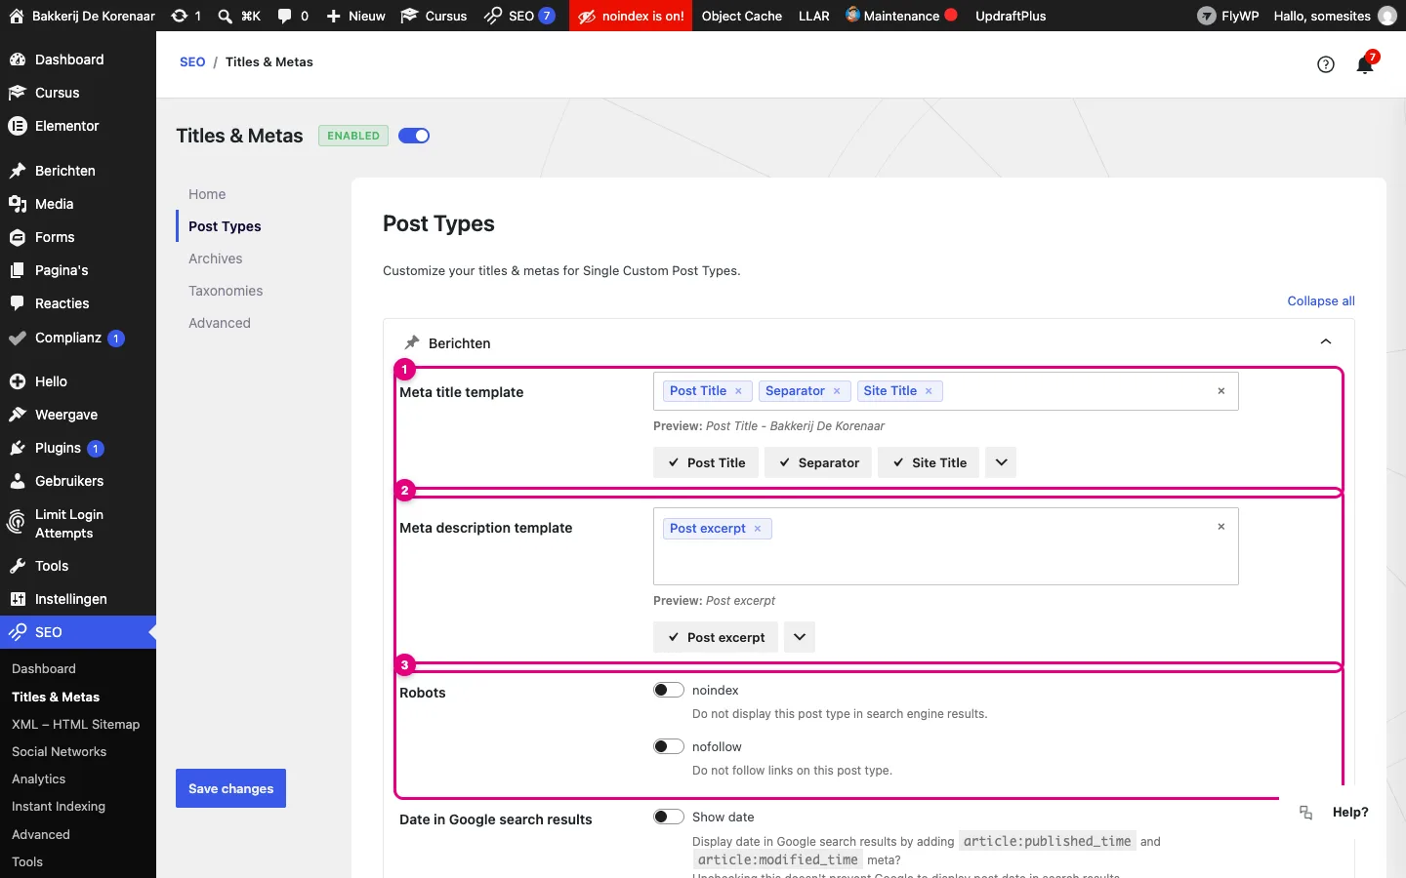Click the Complianz checkmark icon
Viewport: 1406px width, 878px height.
click(17, 339)
